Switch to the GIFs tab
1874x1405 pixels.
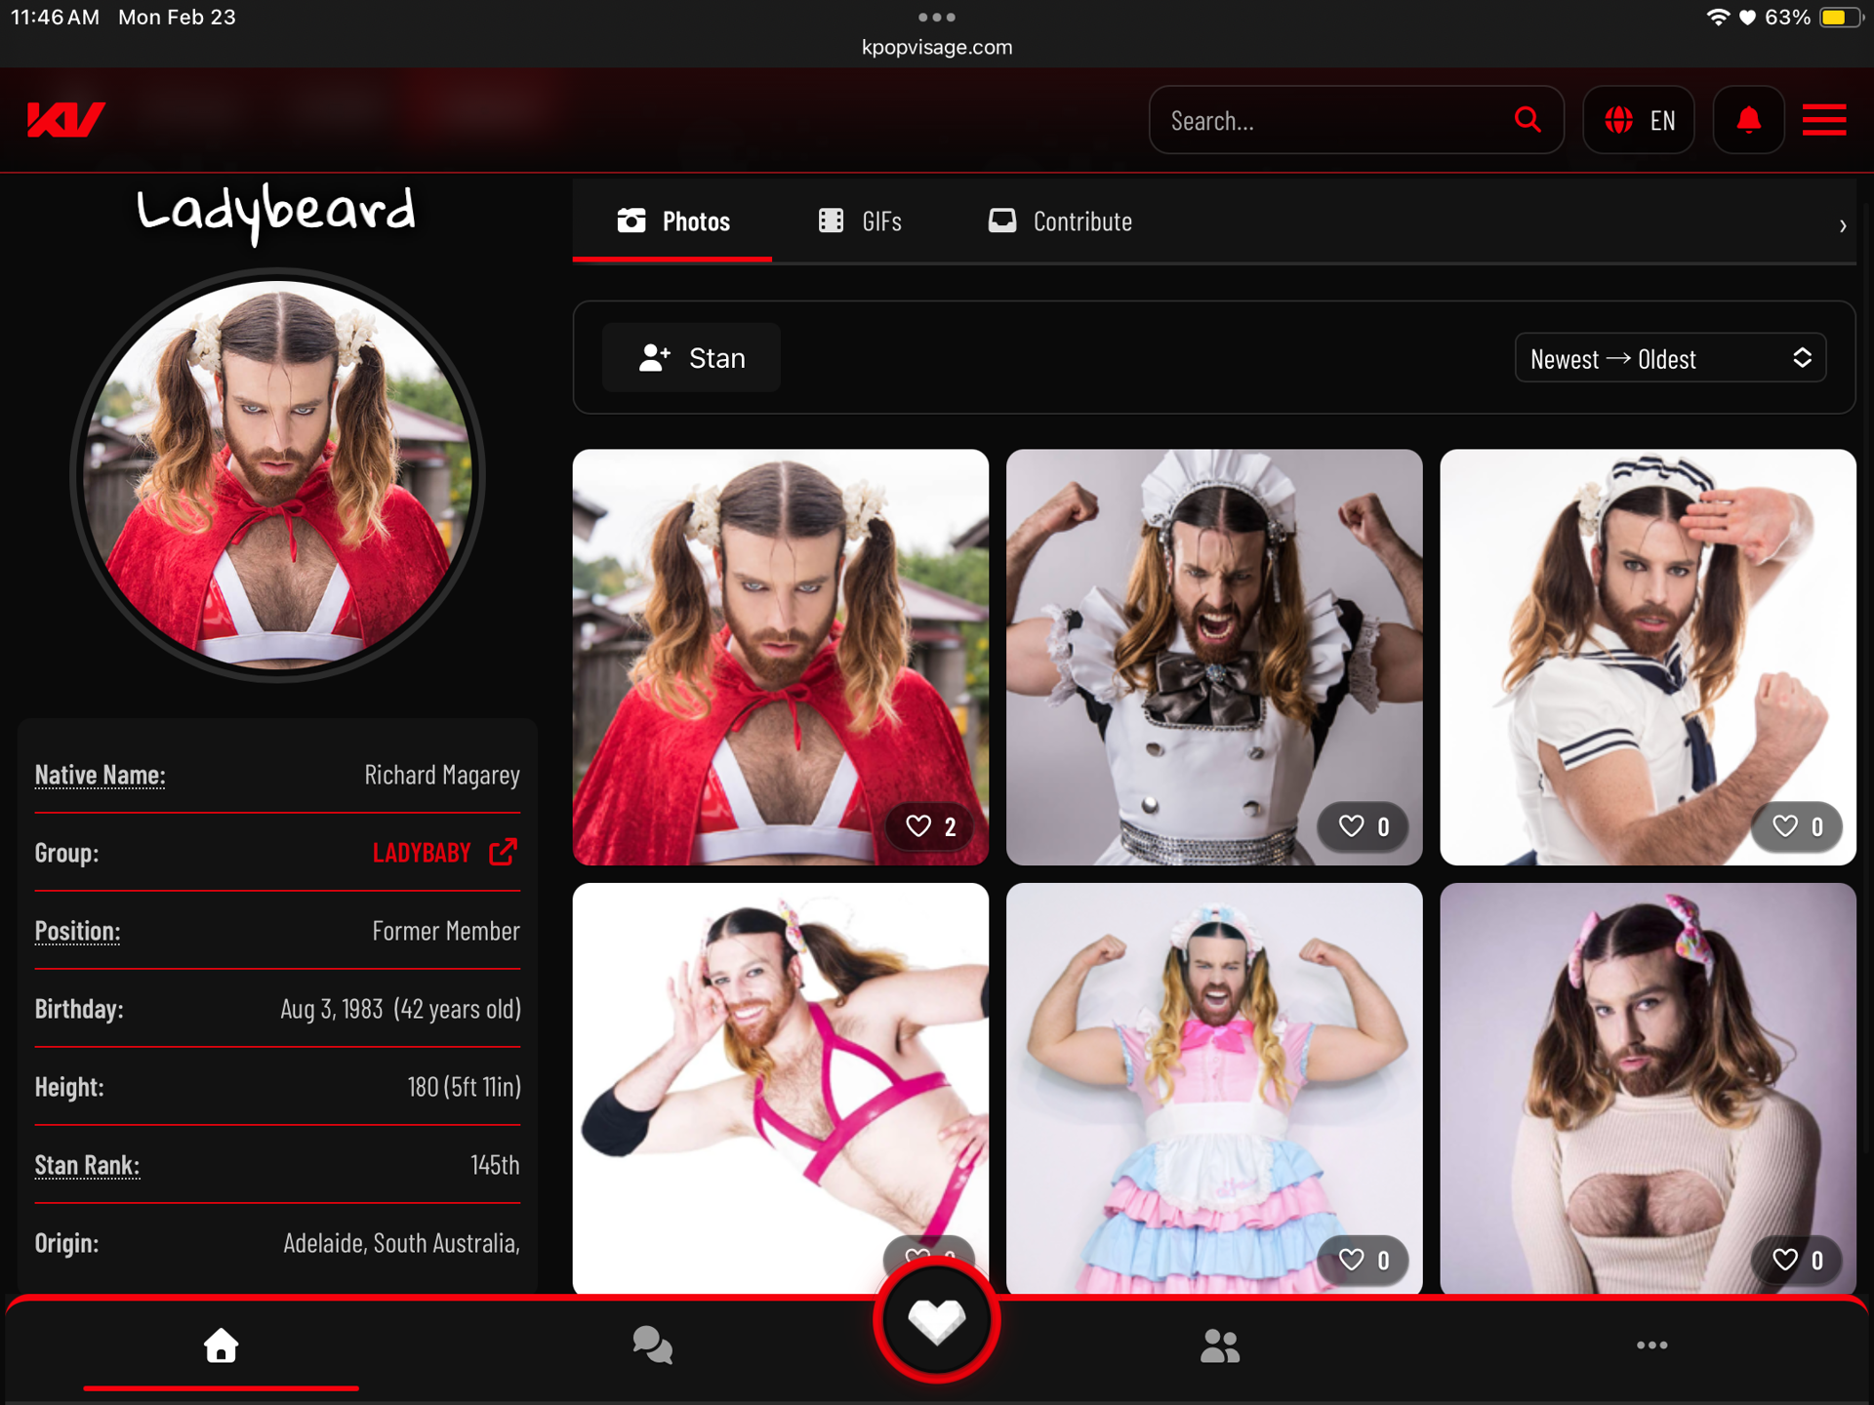[x=860, y=221]
